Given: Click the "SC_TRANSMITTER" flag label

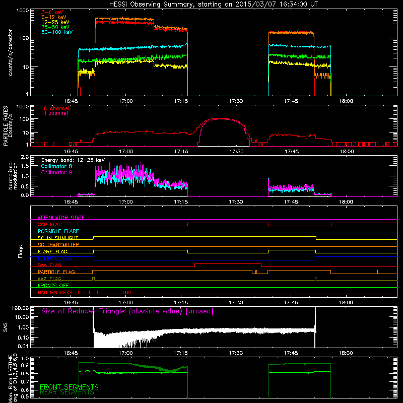Looking at the screenshot, I should [x=58, y=245].
